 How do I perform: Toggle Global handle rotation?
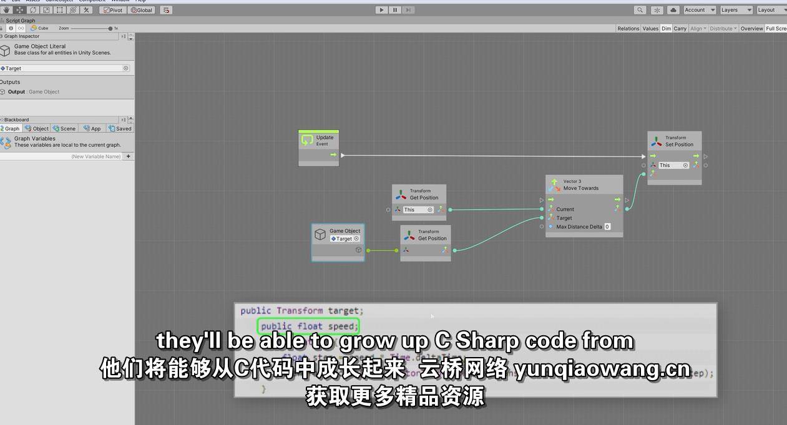pos(141,10)
